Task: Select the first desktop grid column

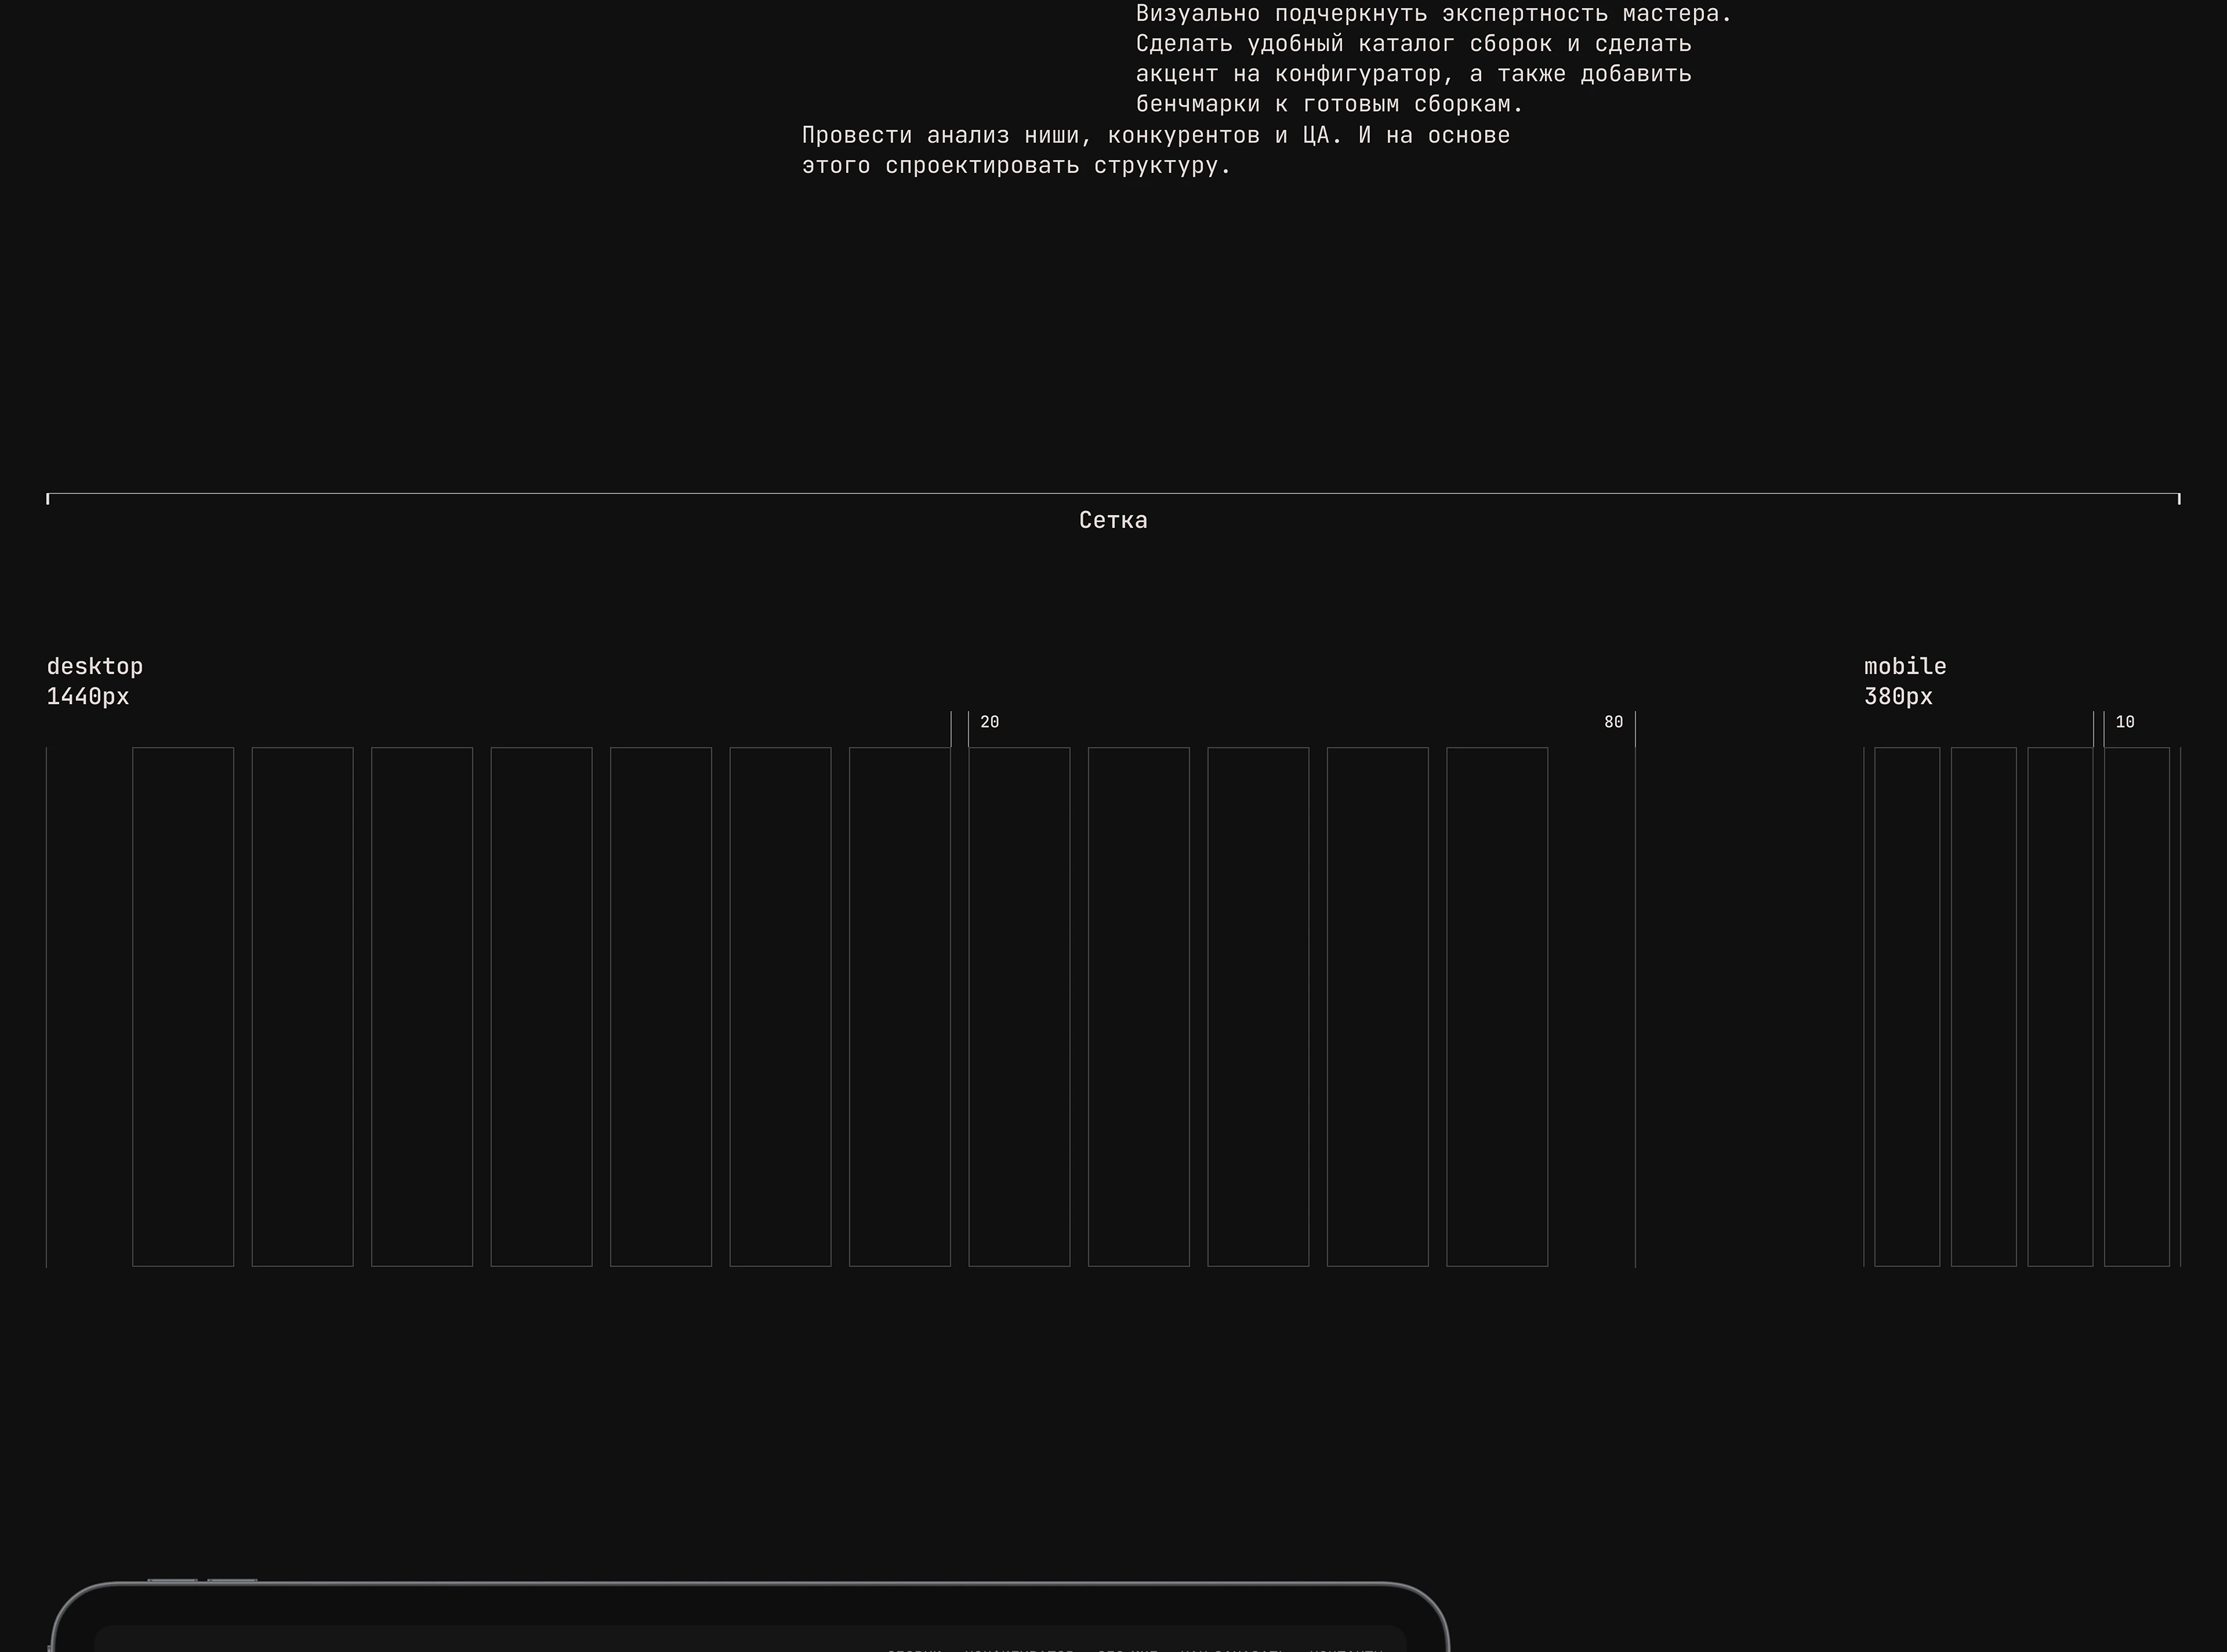Action: pos(183,1006)
